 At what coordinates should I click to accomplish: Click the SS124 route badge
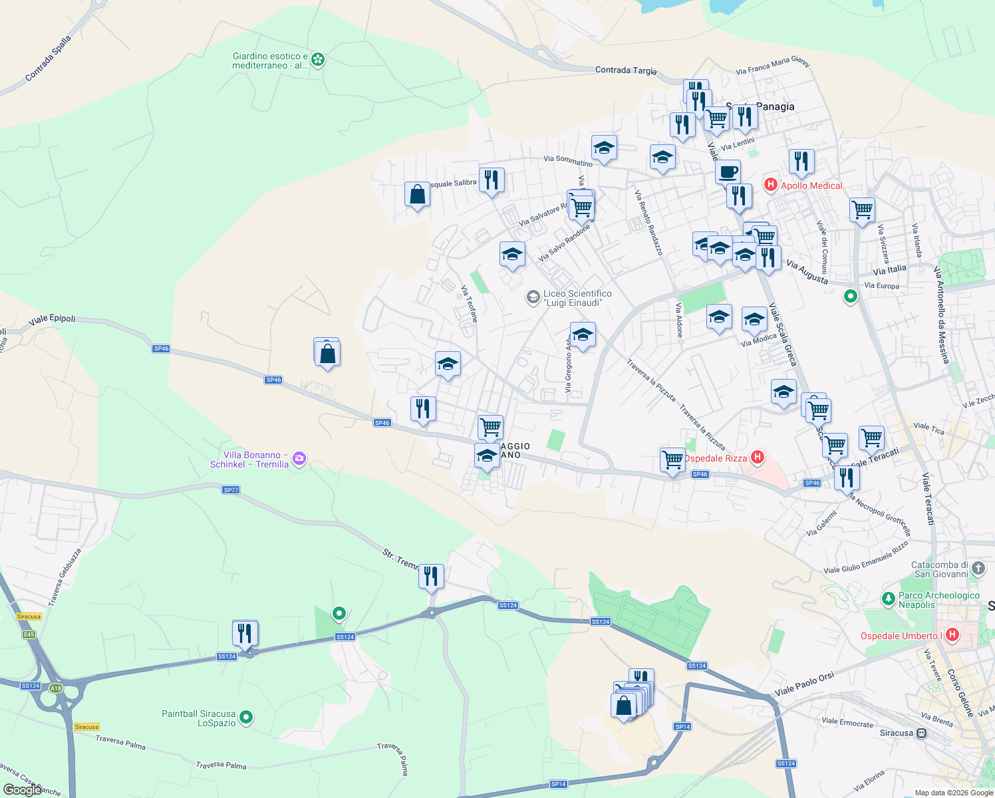508,605
